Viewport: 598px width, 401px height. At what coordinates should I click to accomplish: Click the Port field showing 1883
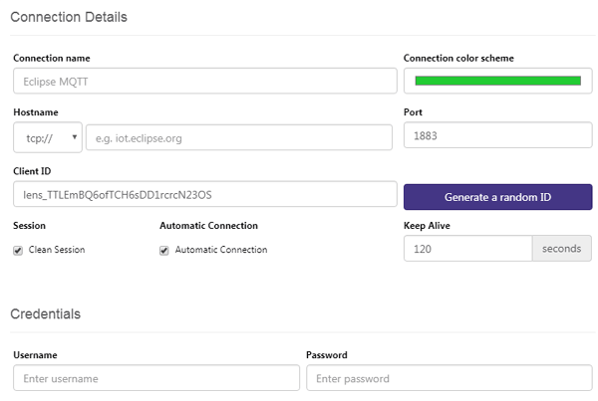click(497, 134)
